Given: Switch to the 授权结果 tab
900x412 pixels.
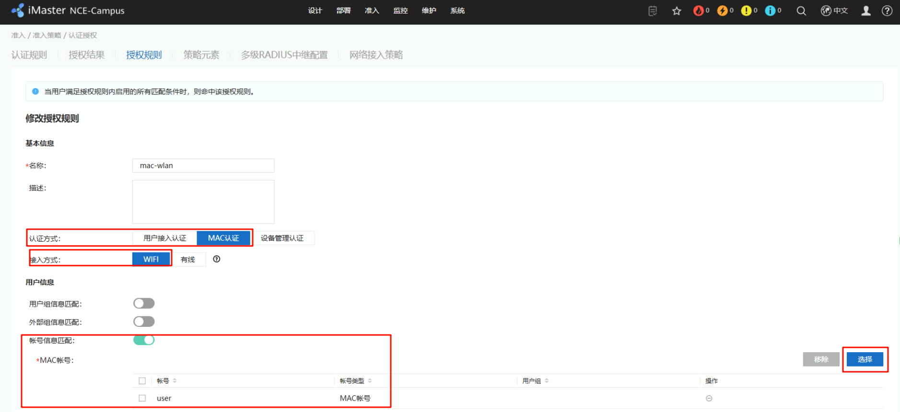Looking at the screenshot, I should coord(86,55).
